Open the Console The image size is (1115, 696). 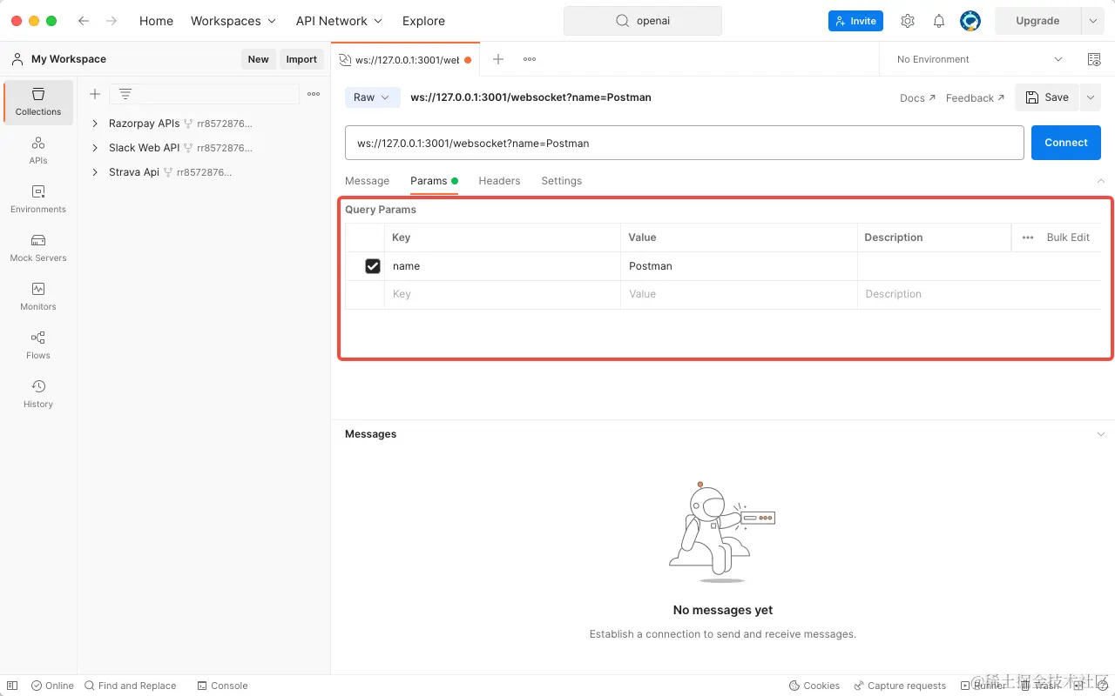(222, 686)
